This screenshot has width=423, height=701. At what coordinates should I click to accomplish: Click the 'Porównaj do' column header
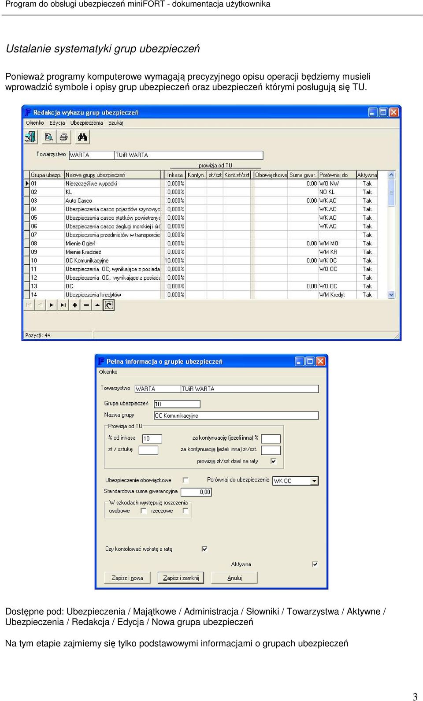tap(337, 175)
